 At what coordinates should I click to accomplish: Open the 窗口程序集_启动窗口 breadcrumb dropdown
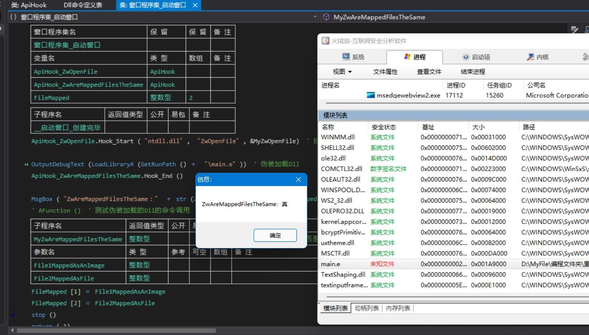coord(314,17)
